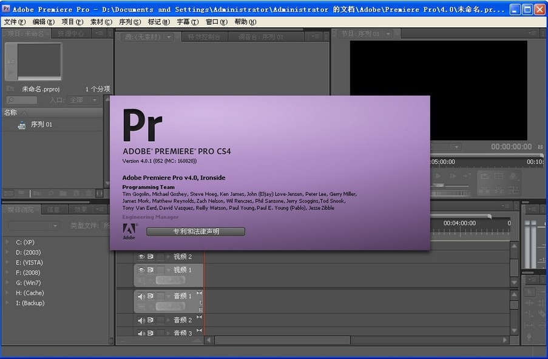Toggle track lock box on 音频 2
This screenshot has height=359, width=548.
[x=160, y=320]
